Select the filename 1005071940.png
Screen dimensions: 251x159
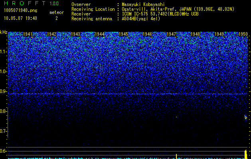pos(21,11)
